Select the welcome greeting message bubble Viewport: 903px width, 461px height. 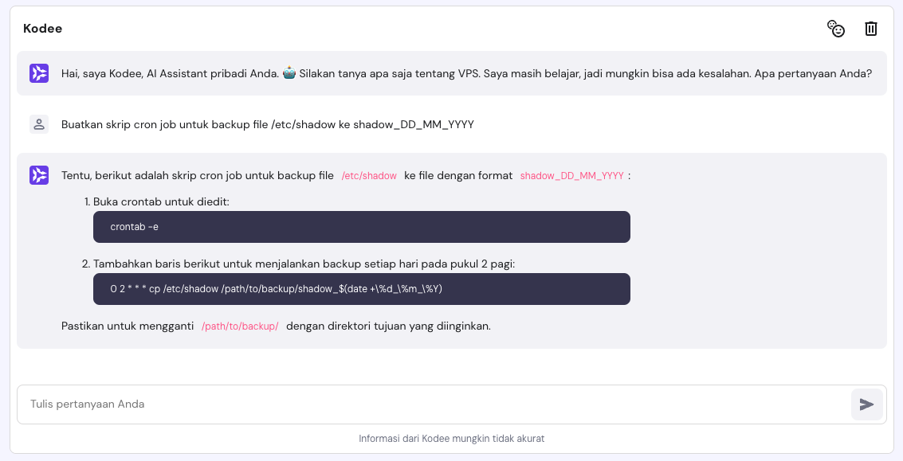tap(451, 73)
